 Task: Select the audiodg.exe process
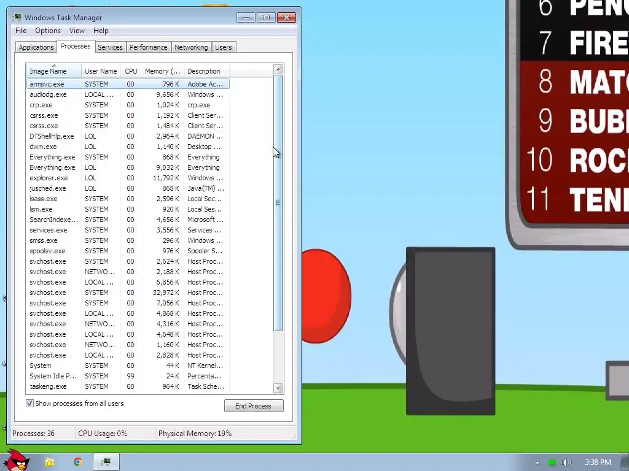(x=128, y=94)
